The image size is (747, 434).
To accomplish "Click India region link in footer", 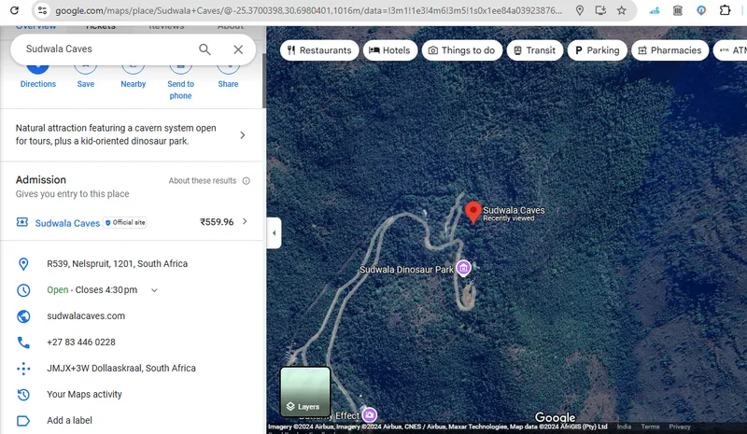I will tap(624, 427).
